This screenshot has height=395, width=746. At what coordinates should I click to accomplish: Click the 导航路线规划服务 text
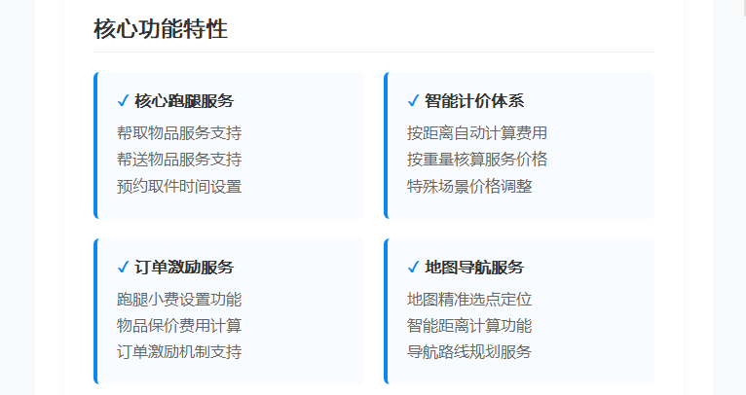tap(469, 352)
